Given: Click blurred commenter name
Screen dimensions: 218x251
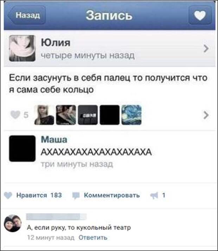Looking at the screenshot, I should tap(56, 217).
